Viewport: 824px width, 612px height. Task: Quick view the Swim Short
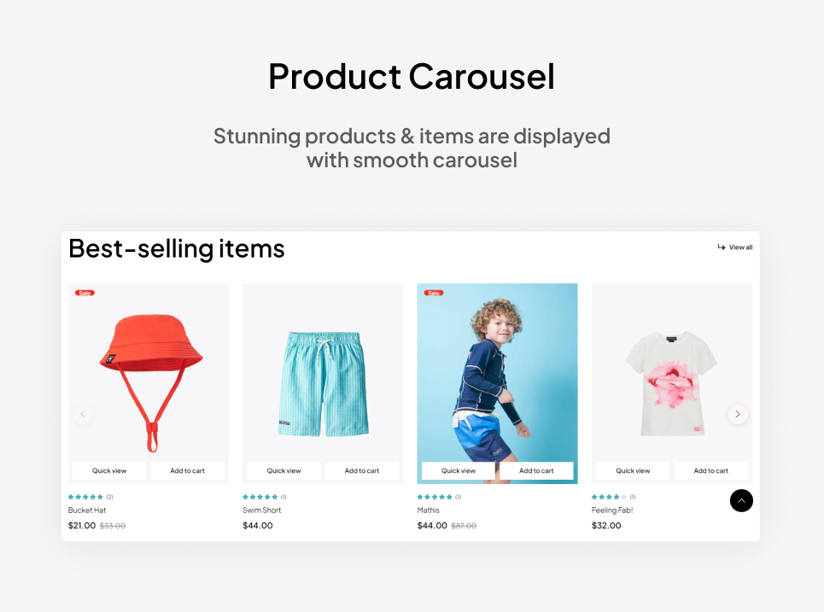point(283,470)
